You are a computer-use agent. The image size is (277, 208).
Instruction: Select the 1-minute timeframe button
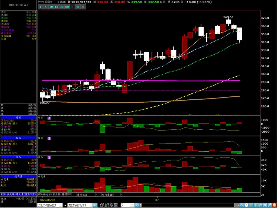(40, 7)
